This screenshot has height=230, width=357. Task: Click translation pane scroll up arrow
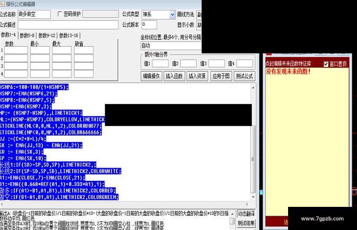232,214
